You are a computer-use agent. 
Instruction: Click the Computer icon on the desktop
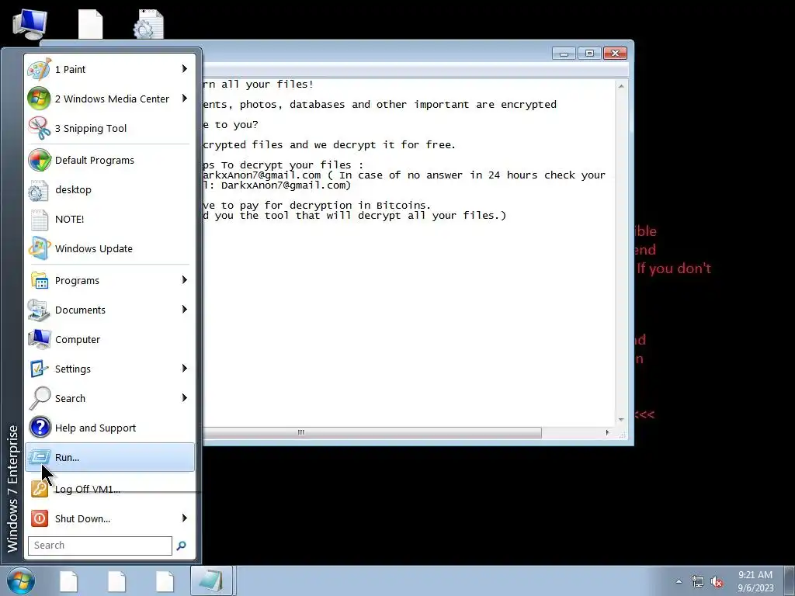pos(30,24)
